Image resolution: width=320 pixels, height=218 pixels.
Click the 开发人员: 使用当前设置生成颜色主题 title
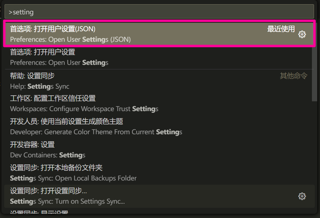(67, 121)
